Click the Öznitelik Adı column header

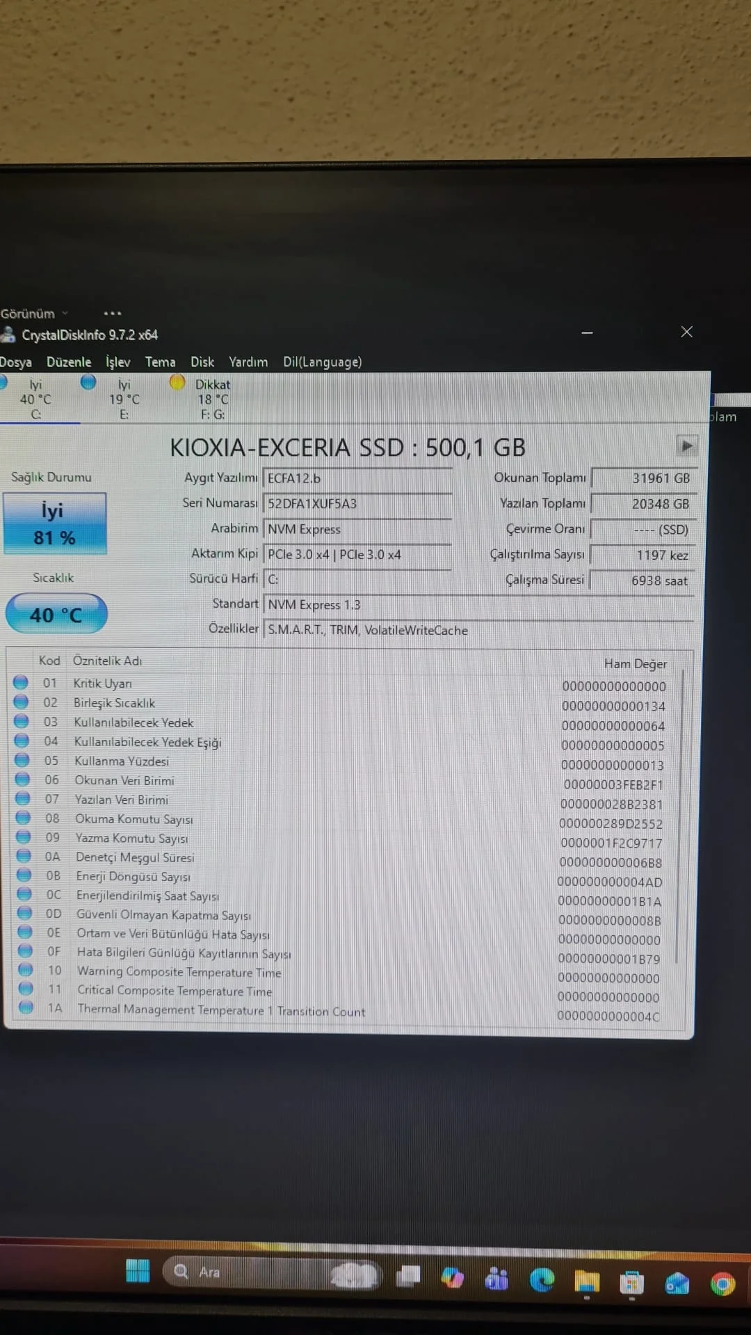[x=107, y=661]
